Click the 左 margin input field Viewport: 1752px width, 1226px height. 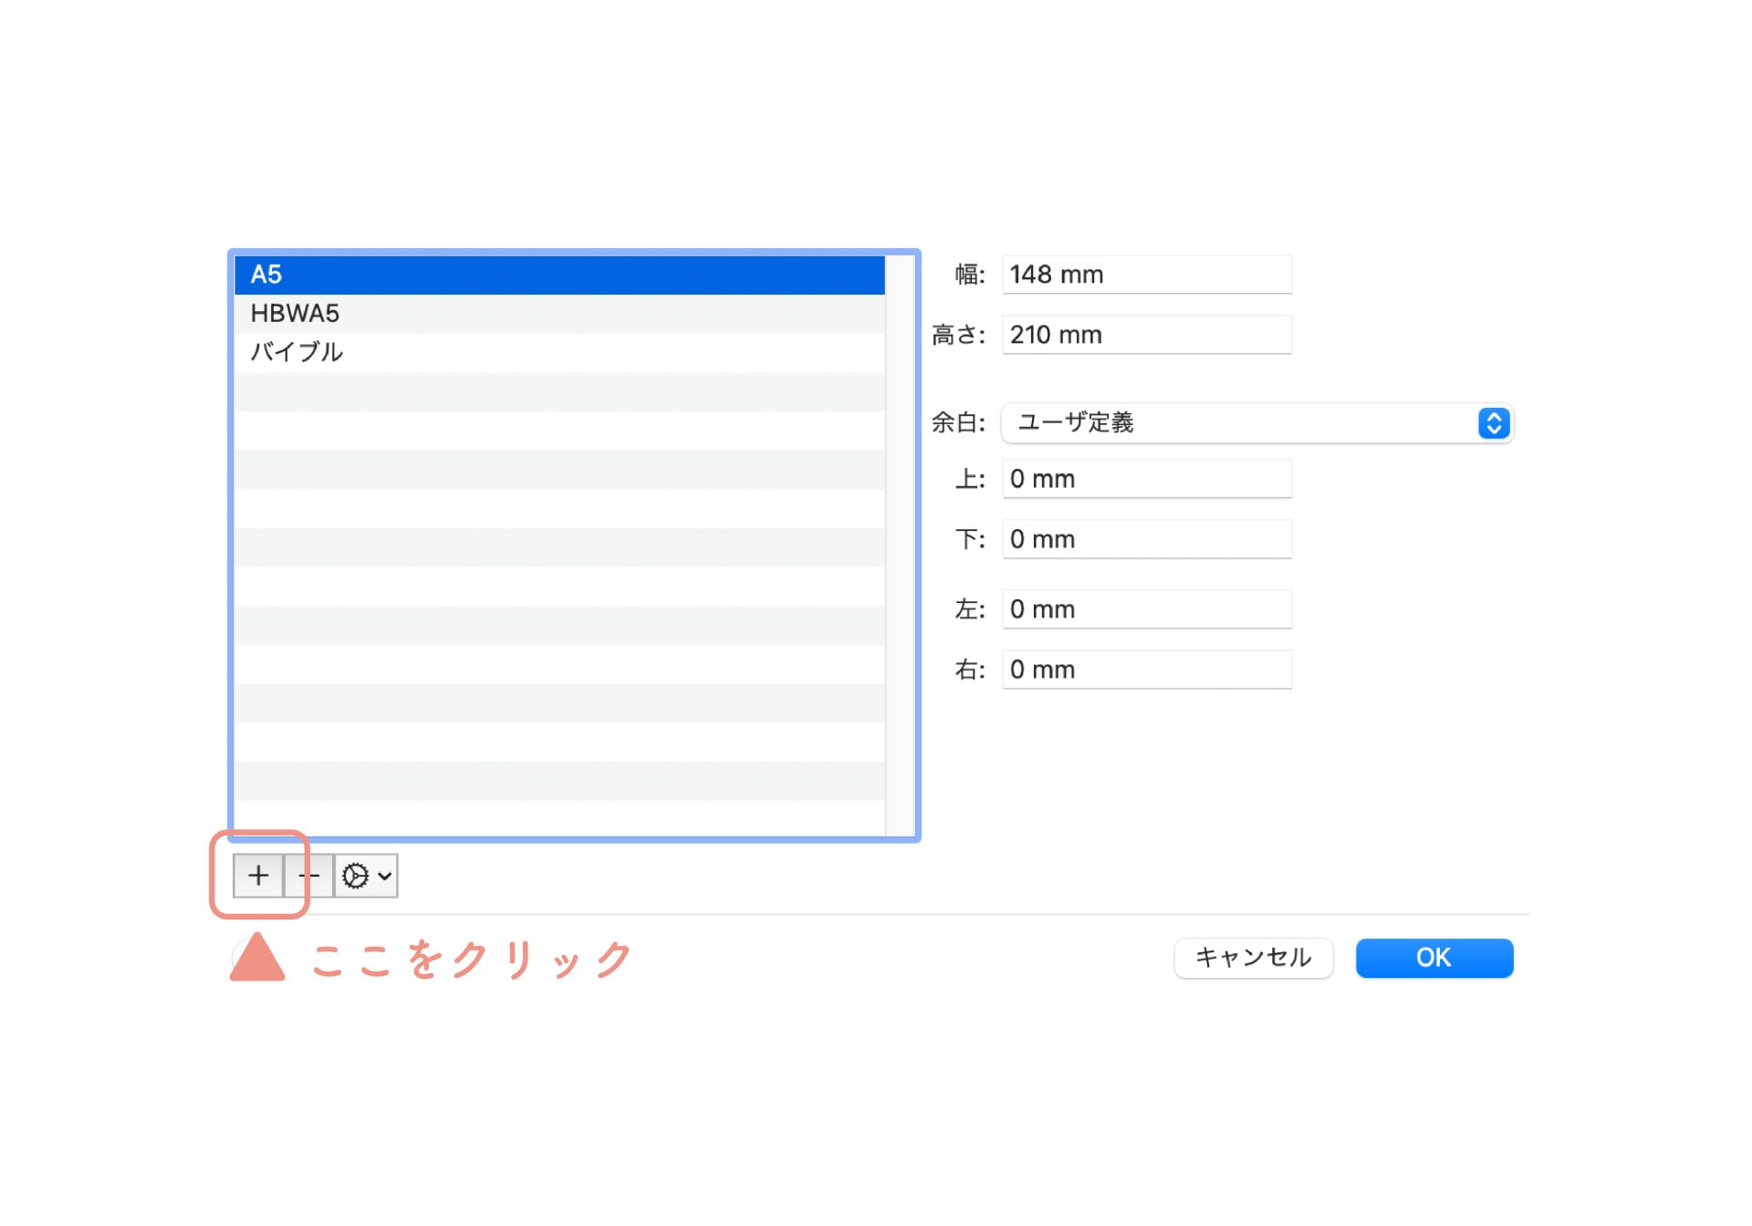point(1146,609)
